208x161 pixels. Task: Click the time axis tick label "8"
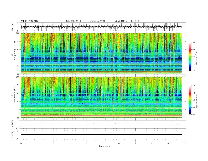point(152,143)
